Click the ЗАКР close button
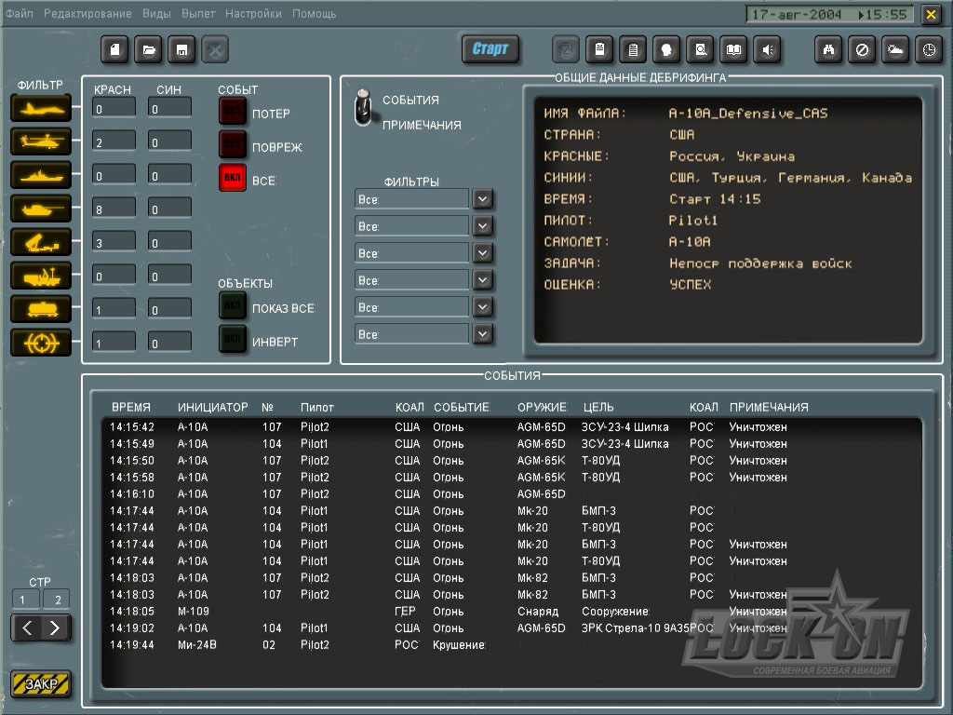This screenshot has height=715, width=953. point(41,684)
